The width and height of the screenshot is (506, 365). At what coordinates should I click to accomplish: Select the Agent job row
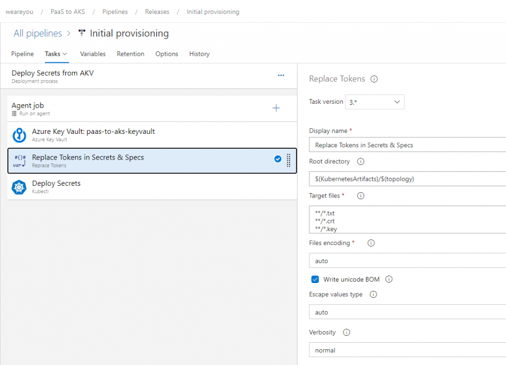152,109
